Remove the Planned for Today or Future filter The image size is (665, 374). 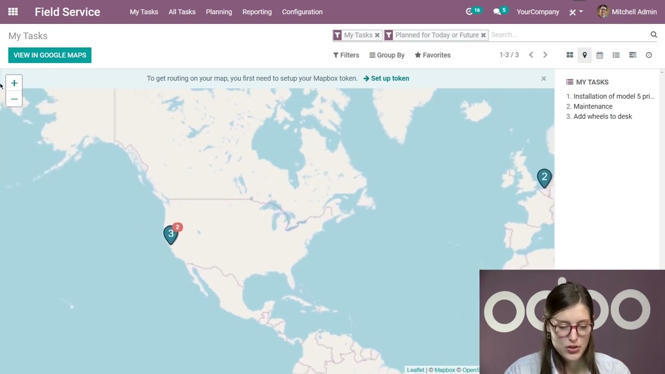[x=483, y=35]
